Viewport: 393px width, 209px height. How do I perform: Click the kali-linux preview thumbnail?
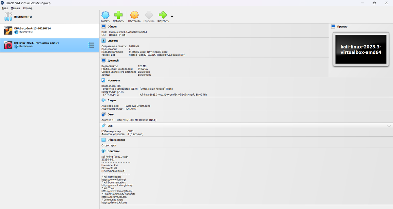(x=361, y=49)
